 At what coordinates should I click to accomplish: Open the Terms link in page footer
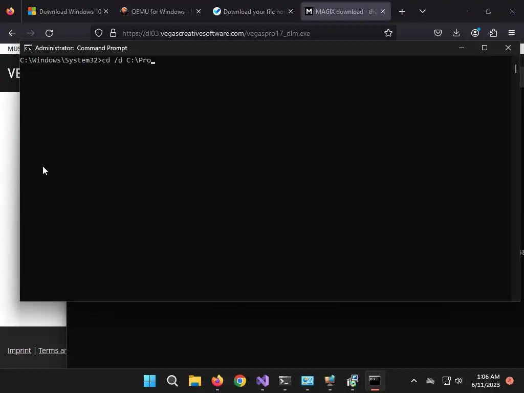pos(53,351)
